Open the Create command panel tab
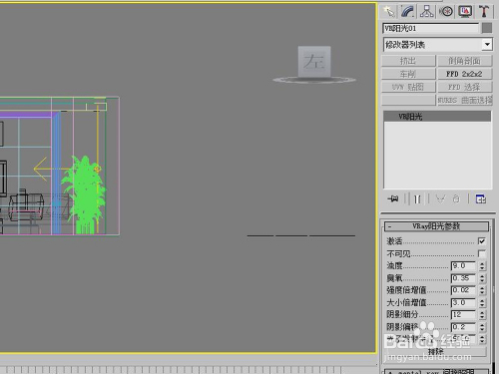 click(x=388, y=11)
